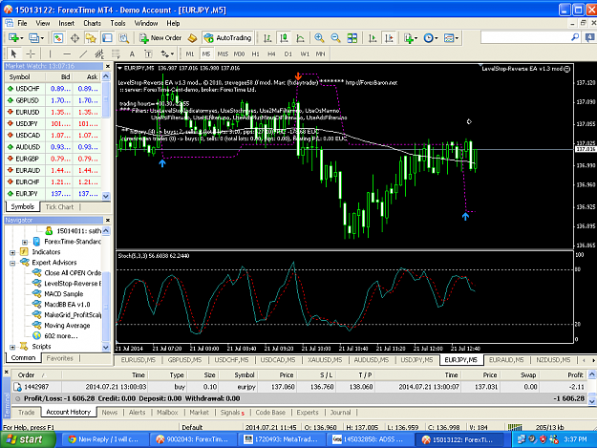The height and width of the screenshot is (448, 597).
Task: Switch chart to bar chart
Action: (x=267, y=38)
